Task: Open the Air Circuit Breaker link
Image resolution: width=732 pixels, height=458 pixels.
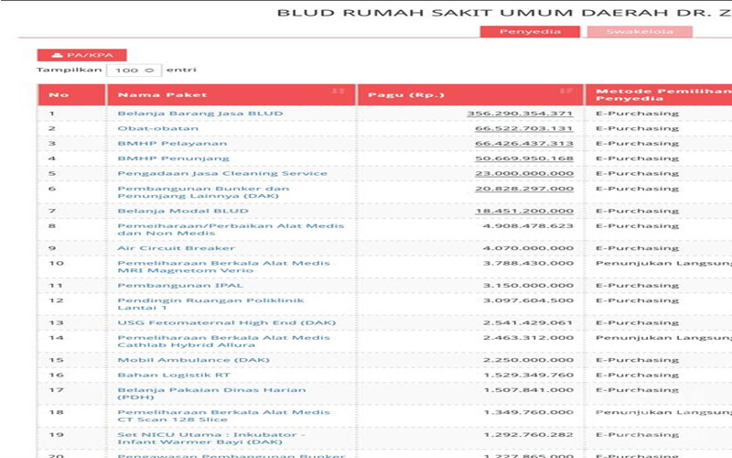Action: tap(176, 248)
